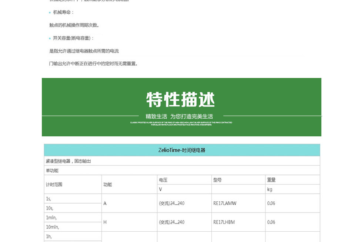This screenshot has height=242, width=361.
Task: Click the bullet dot beside 机械寿命
Action: 50,13
